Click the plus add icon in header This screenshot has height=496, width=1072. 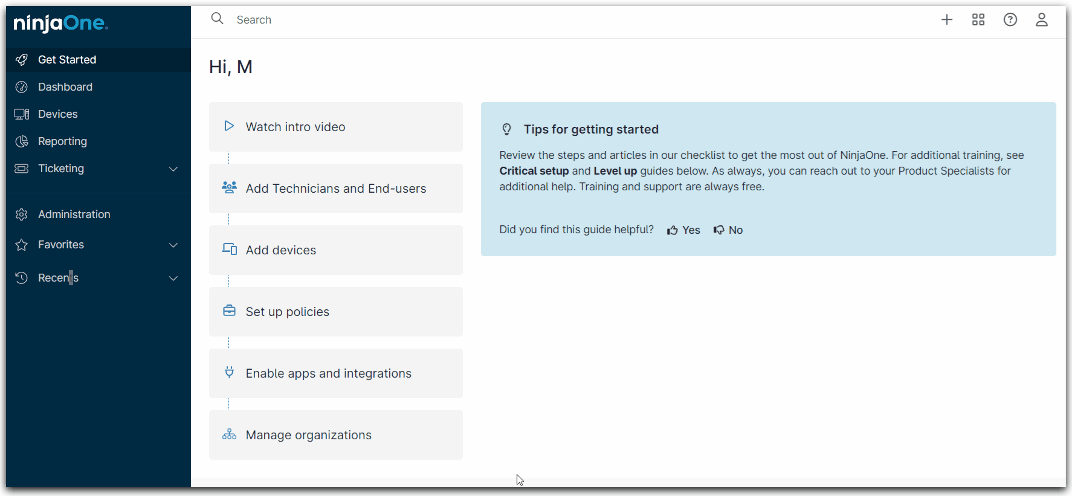tap(946, 20)
